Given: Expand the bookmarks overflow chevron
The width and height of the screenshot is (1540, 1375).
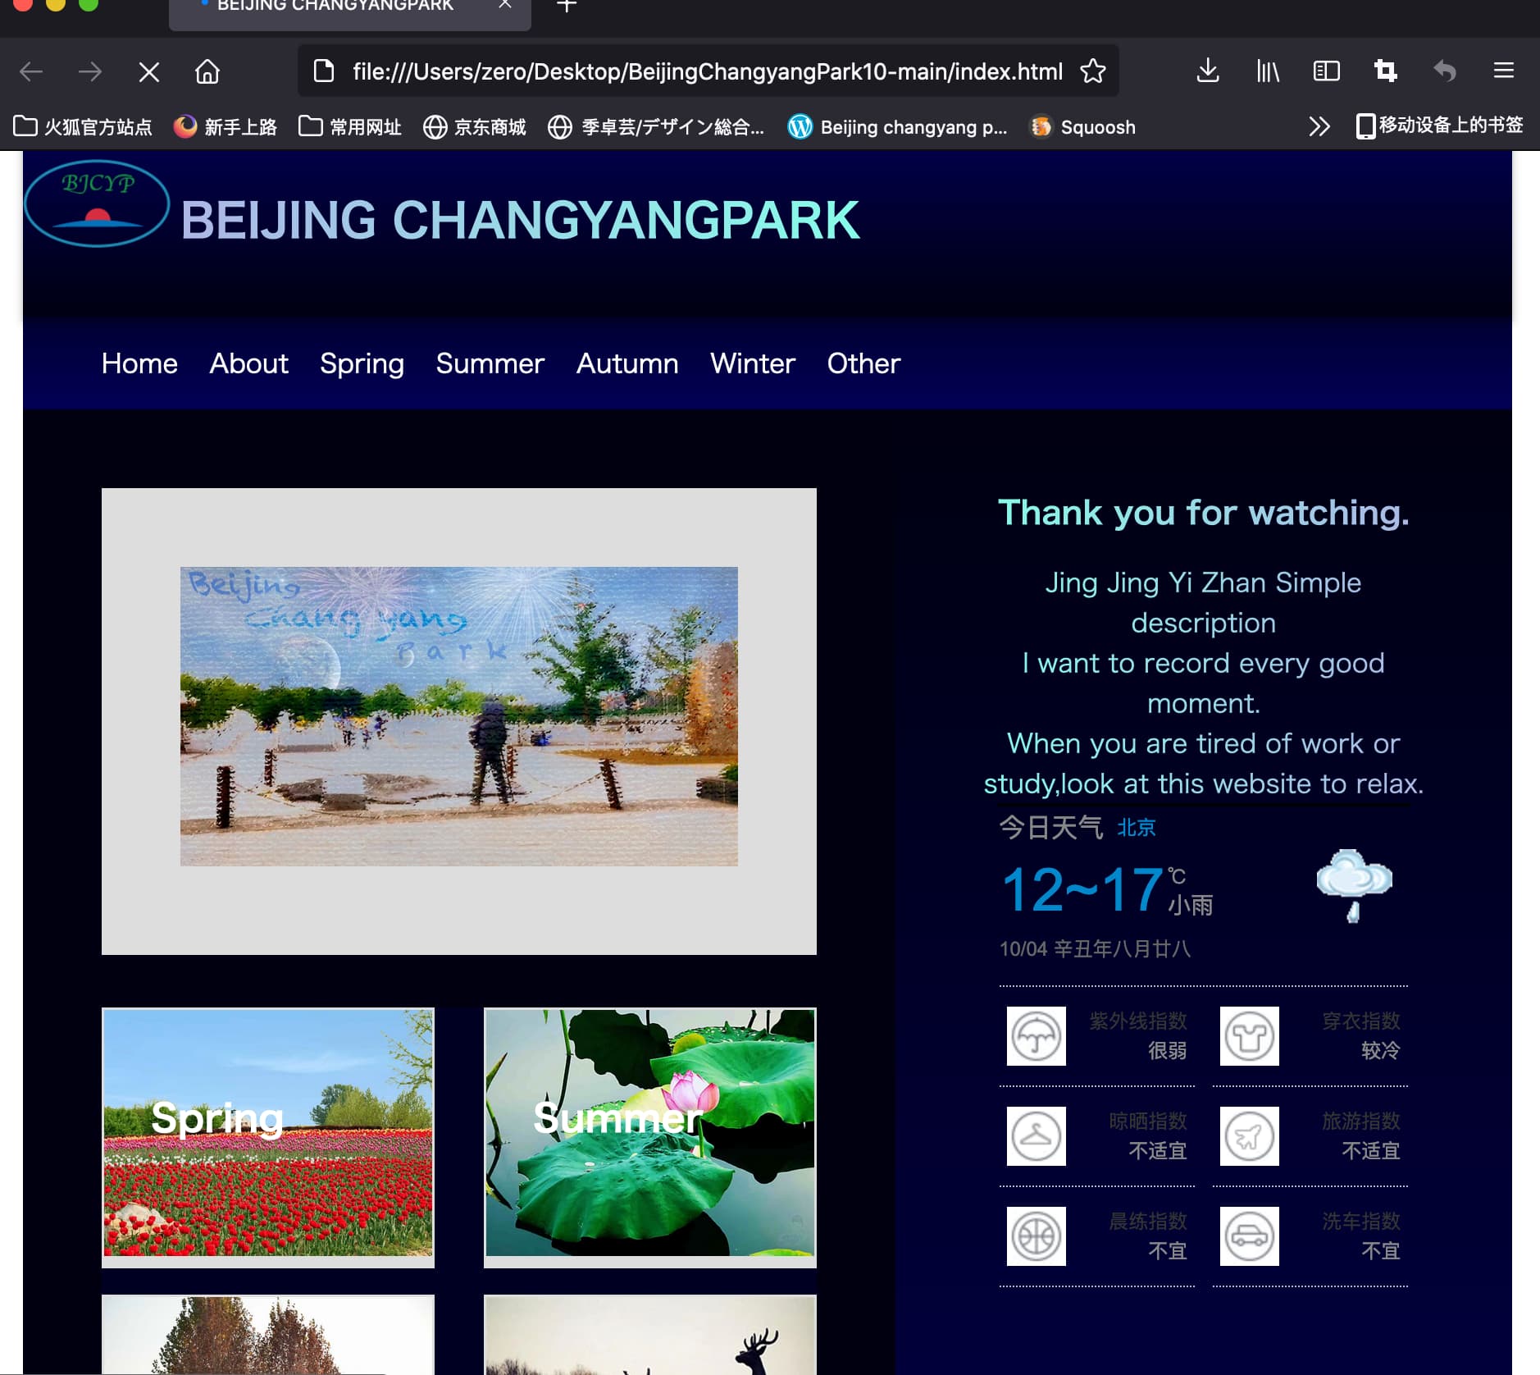Looking at the screenshot, I should (x=1319, y=126).
